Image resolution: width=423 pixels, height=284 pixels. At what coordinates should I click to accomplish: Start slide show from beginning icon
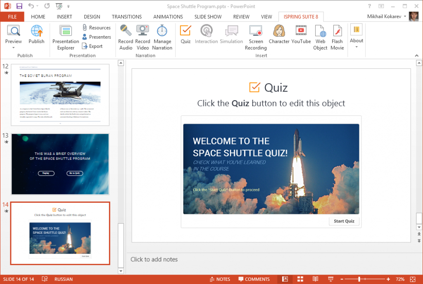tap(59, 6)
